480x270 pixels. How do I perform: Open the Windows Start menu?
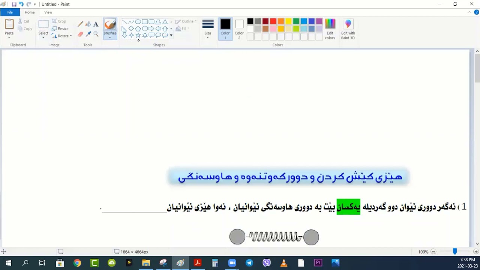(x=8, y=263)
